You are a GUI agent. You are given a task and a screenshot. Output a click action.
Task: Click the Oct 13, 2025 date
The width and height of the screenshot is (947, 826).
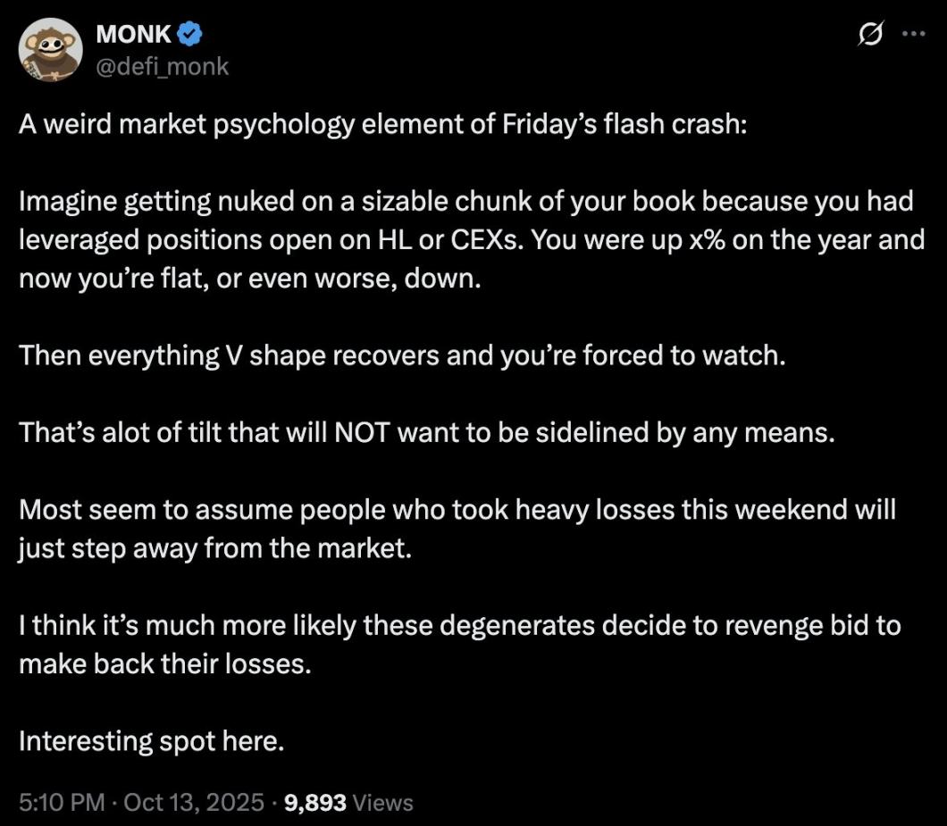coord(194,802)
